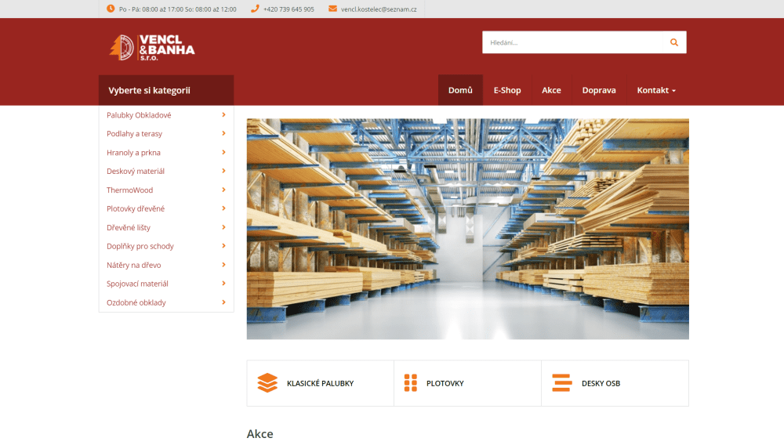Open the Podlahy a terasy category link
The height and width of the screenshot is (445, 784).
[135, 134]
